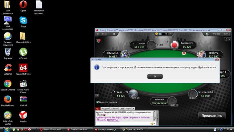Open The Deal from the table toolbar
This screenshot has width=234, height=132.
[216, 34]
